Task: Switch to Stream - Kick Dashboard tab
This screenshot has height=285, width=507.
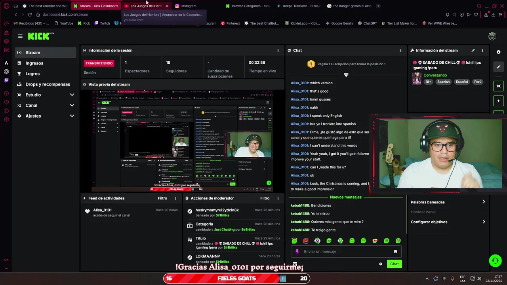Action: pos(95,6)
